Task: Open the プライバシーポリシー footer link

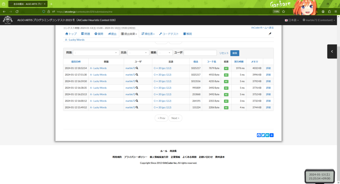Action: coord(135,157)
